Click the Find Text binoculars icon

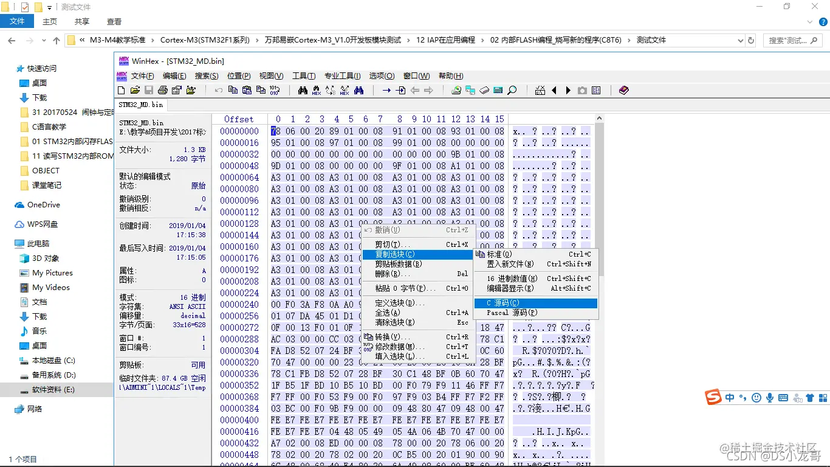pyautogui.click(x=303, y=90)
